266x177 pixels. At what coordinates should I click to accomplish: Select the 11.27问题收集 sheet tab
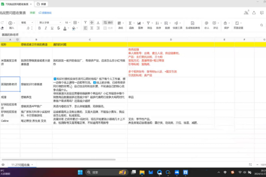tap(20, 165)
